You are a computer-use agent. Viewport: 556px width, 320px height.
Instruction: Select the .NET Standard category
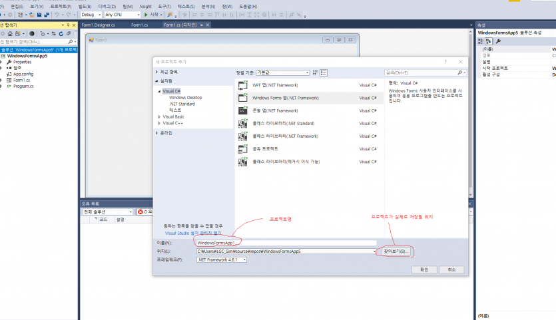182,104
